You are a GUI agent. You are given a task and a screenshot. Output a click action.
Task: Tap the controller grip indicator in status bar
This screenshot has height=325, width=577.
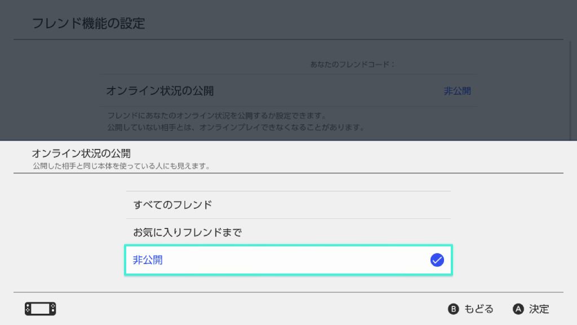tap(40, 309)
